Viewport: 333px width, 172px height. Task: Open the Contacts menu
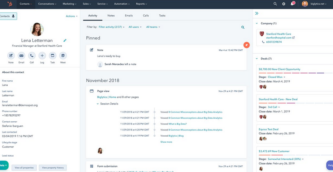(x=26, y=4)
